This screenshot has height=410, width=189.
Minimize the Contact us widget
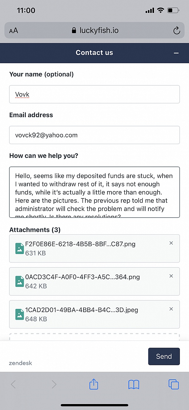point(176,53)
